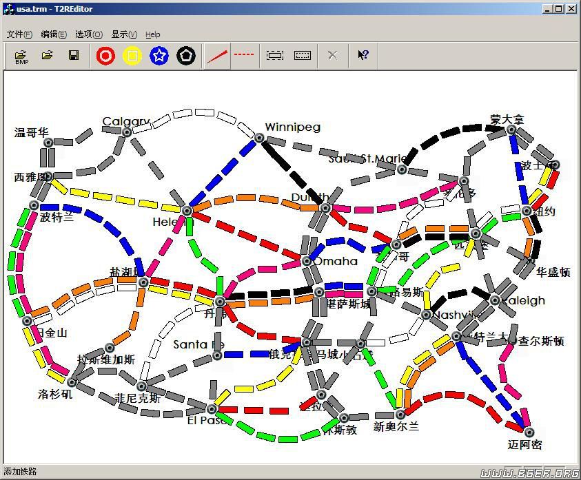Viewport: 581px width, 480px height.
Task: Select the Helena city node
Action: (187, 211)
